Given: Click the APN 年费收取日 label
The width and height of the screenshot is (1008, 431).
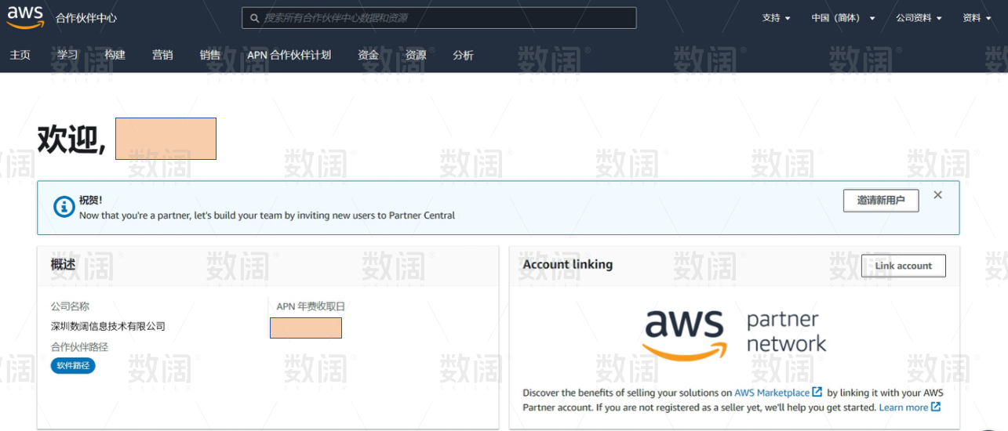Looking at the screenshot, I should click(311, 306).
